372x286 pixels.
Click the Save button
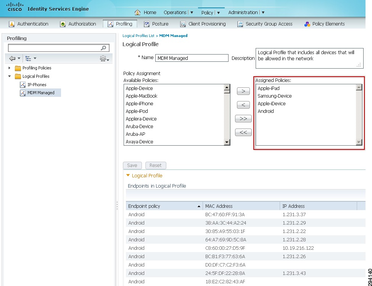(x=132, y=165)
